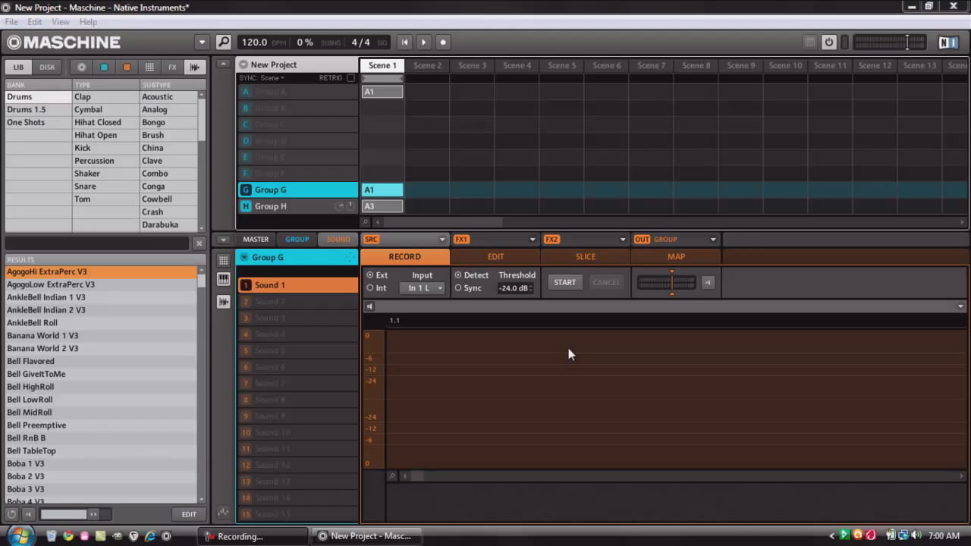Click the START recording button
This screenshot has height=546, width=971.
(x=564, y=282)
